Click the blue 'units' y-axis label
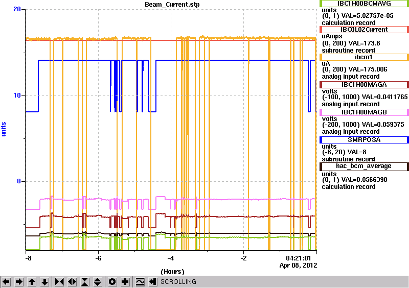Screen dimensions: 409x288 [x=4, y=129]
